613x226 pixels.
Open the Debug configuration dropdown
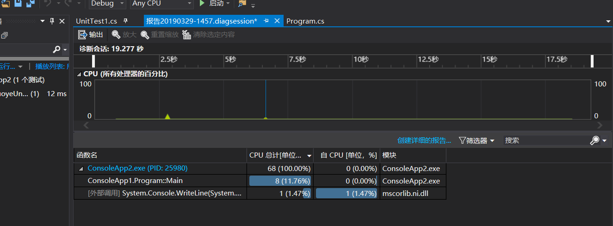point(122,4)
